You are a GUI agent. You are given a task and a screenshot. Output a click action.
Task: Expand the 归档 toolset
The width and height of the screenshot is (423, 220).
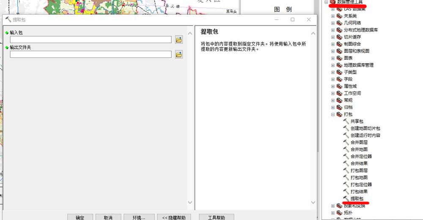(333, 107)
